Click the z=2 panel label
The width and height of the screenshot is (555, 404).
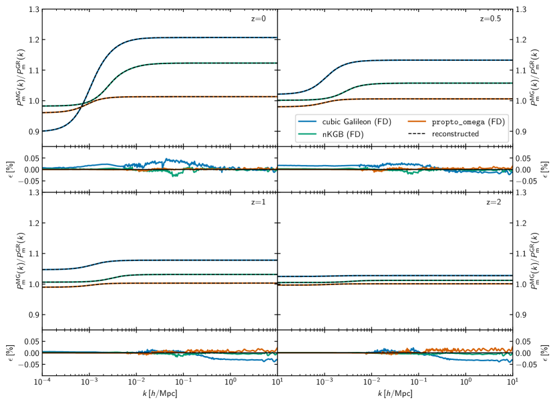click(494, 202)
